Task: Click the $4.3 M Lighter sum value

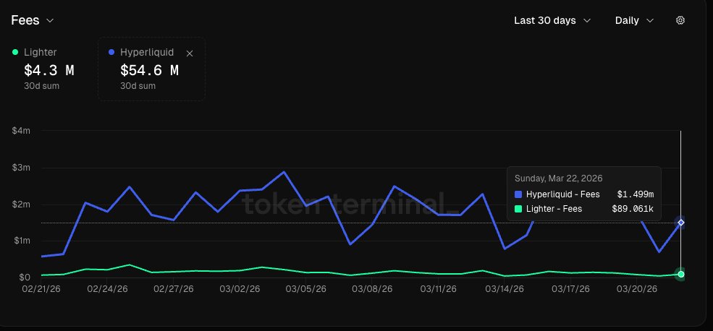Action: click(49, 70)
